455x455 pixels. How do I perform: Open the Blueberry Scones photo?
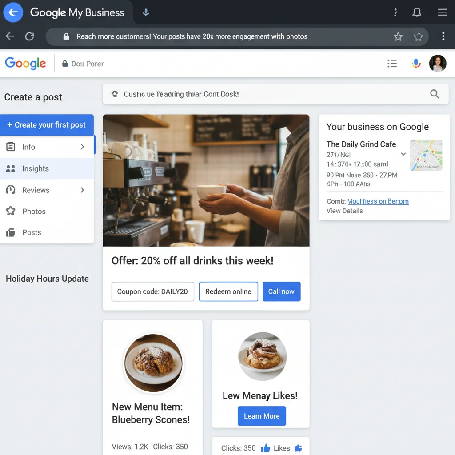pos(153,363)
